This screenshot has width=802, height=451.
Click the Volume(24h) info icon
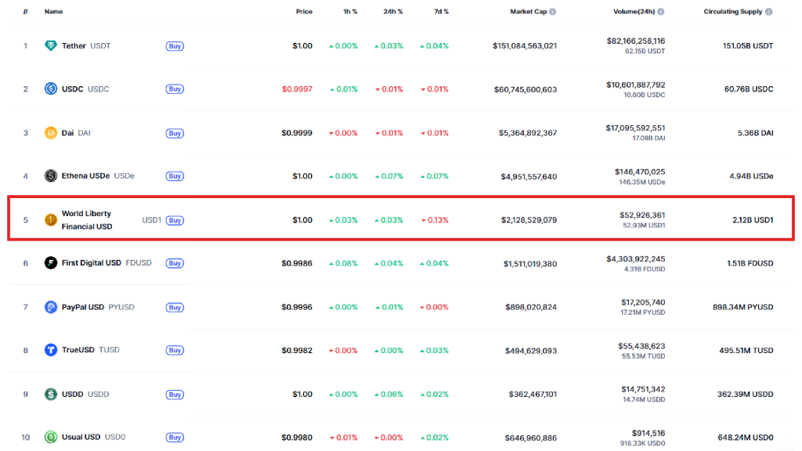tap(661, 11)
